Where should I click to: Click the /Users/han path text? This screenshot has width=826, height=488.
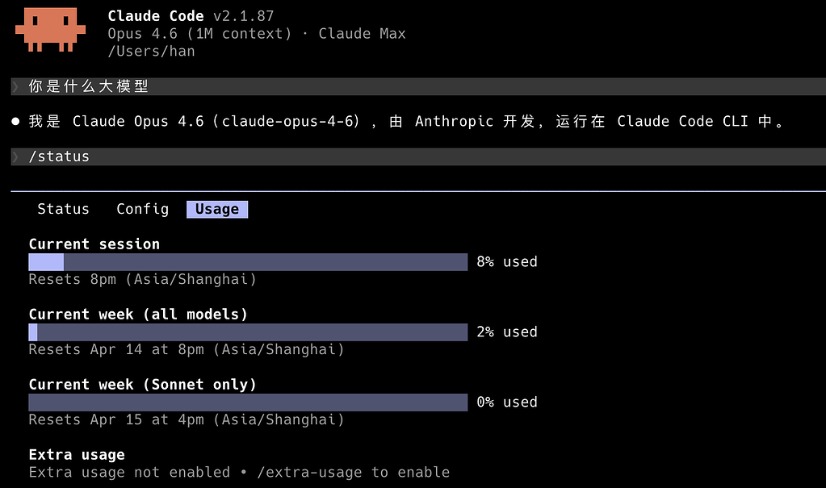click(x=151, y=51)
